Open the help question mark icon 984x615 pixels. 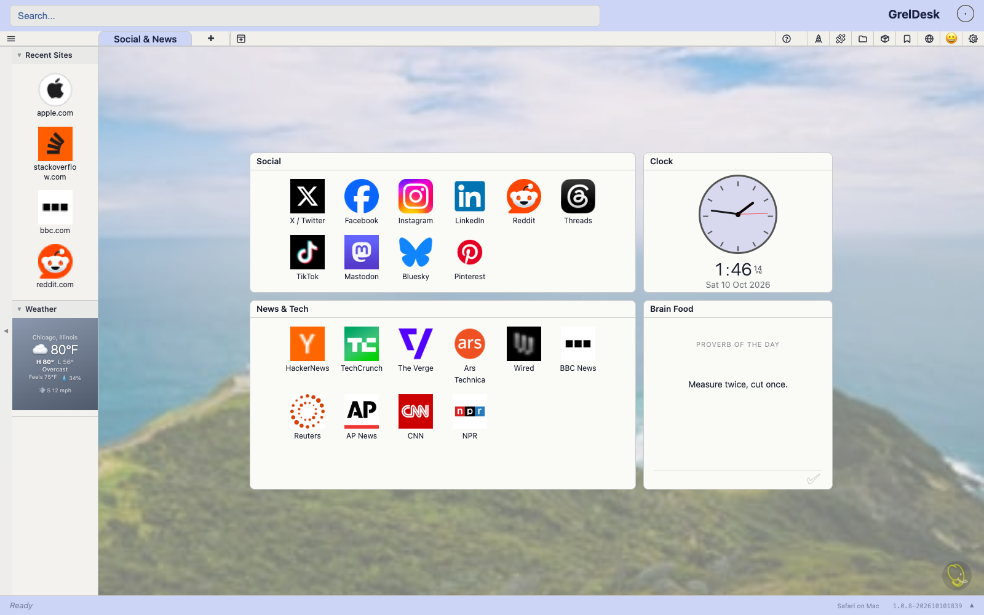pyautogui.click(x=787, y=39)
